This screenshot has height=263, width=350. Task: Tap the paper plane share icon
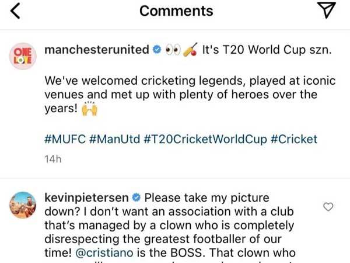coord(327,10)
